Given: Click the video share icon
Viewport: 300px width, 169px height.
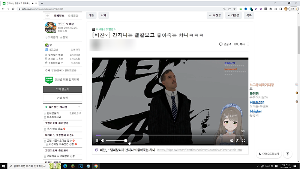Looking at the screenshot, I should tap(237, 141).
